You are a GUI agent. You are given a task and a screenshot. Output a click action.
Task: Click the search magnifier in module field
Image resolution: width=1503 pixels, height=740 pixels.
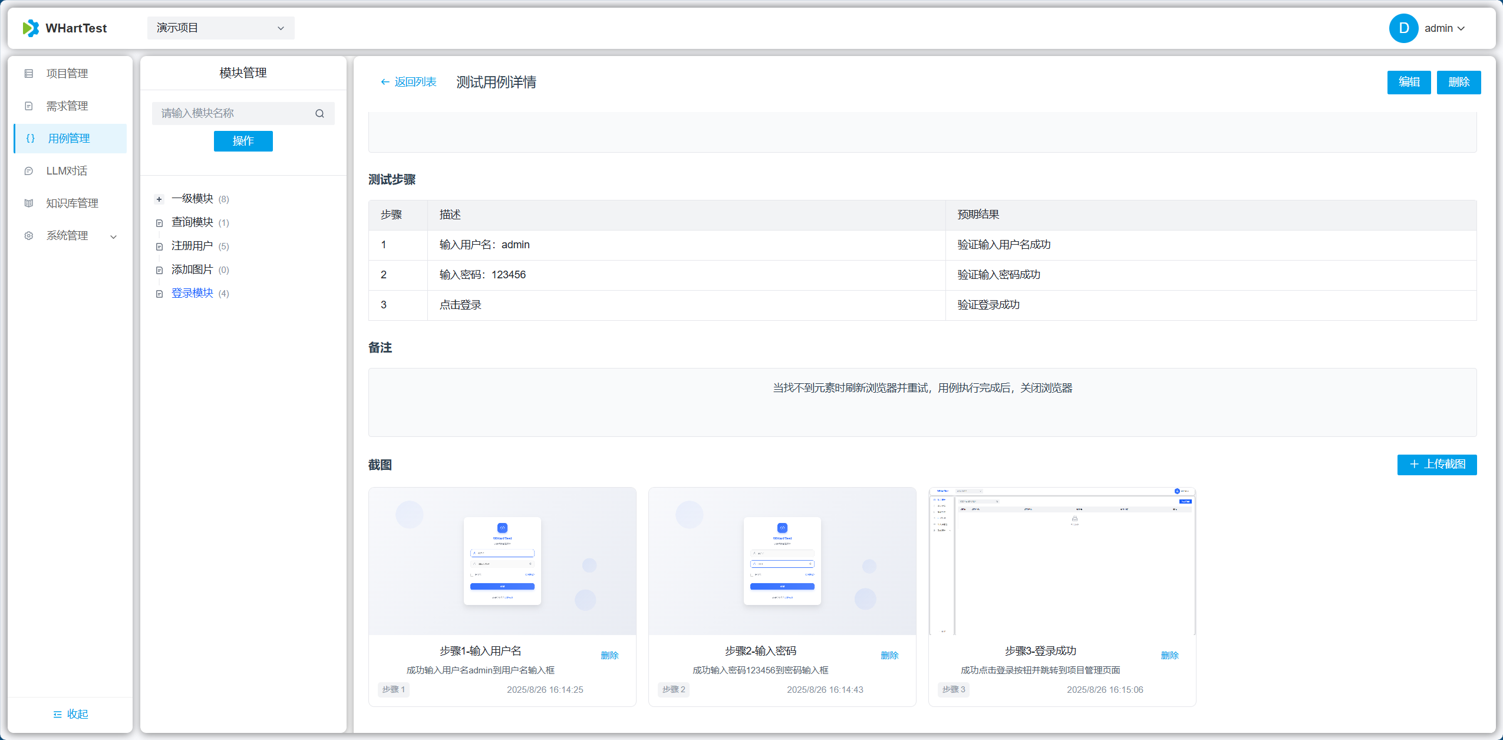(319, 114)
